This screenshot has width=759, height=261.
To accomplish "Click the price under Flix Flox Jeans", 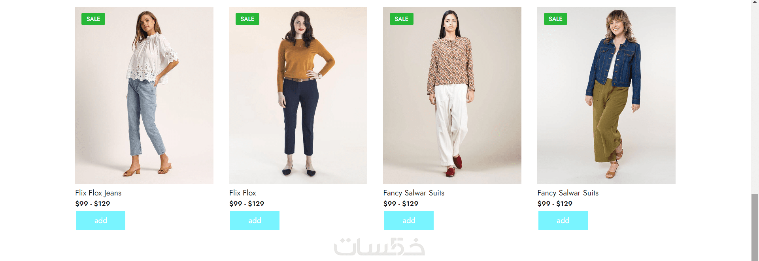I will point(93,204).
